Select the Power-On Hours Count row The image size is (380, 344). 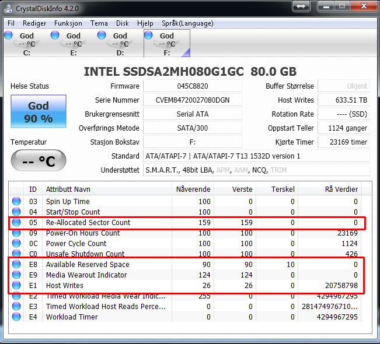click(186, 233)
